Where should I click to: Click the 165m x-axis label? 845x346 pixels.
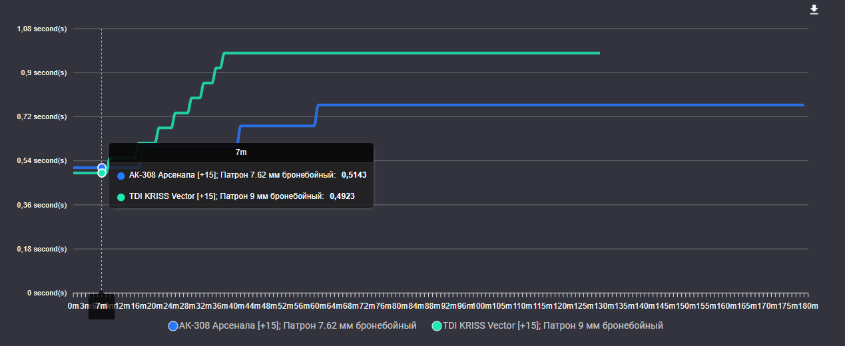(x=748, y=305)
